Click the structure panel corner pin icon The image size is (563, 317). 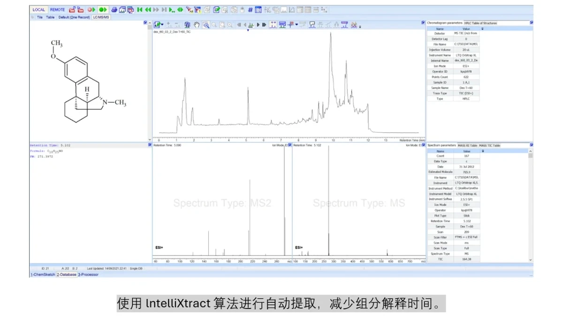[145, 22]
